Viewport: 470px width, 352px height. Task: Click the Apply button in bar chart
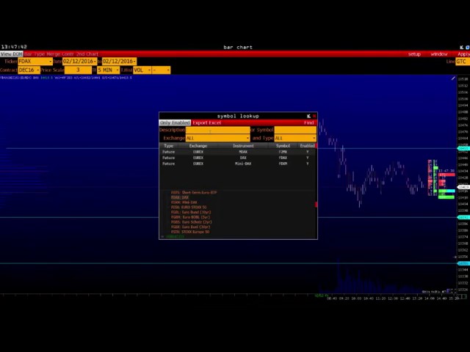[x=463, y=54]
